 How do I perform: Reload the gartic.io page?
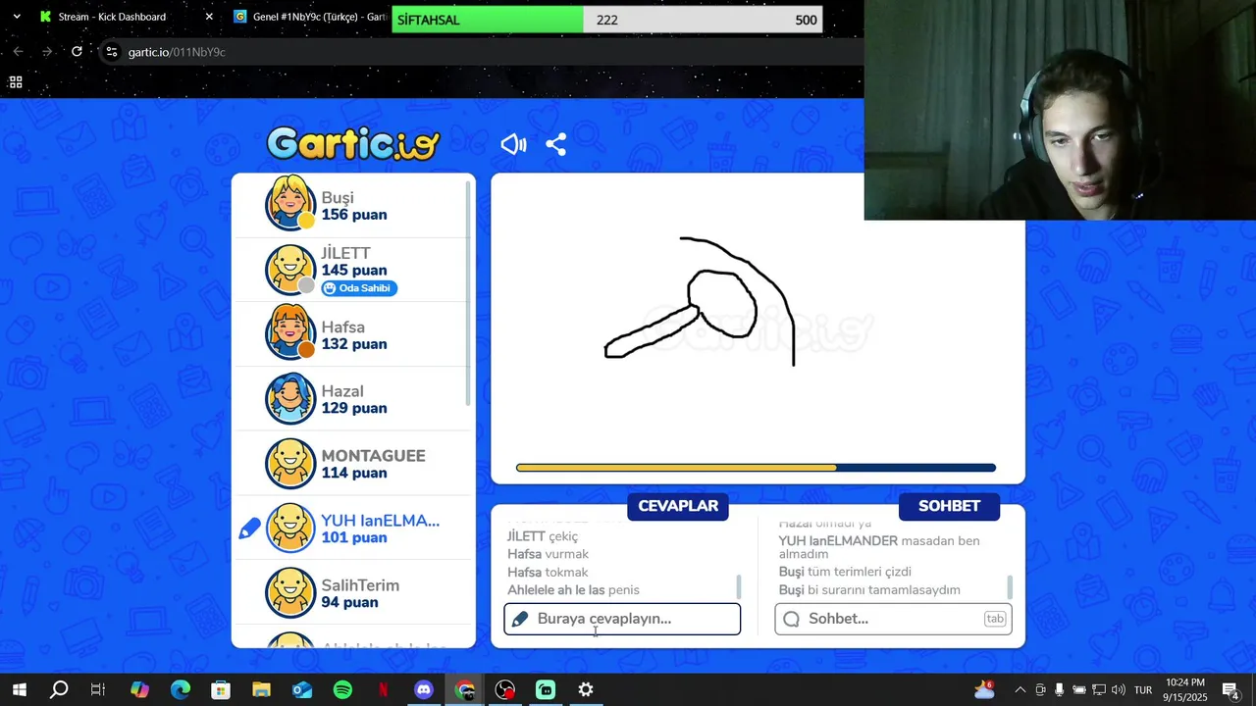pos(77,51)
